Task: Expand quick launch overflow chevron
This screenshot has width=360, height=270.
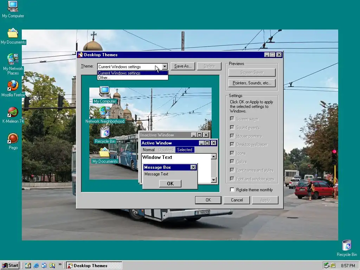Action: pyautogui.click(x=60, y=264)
